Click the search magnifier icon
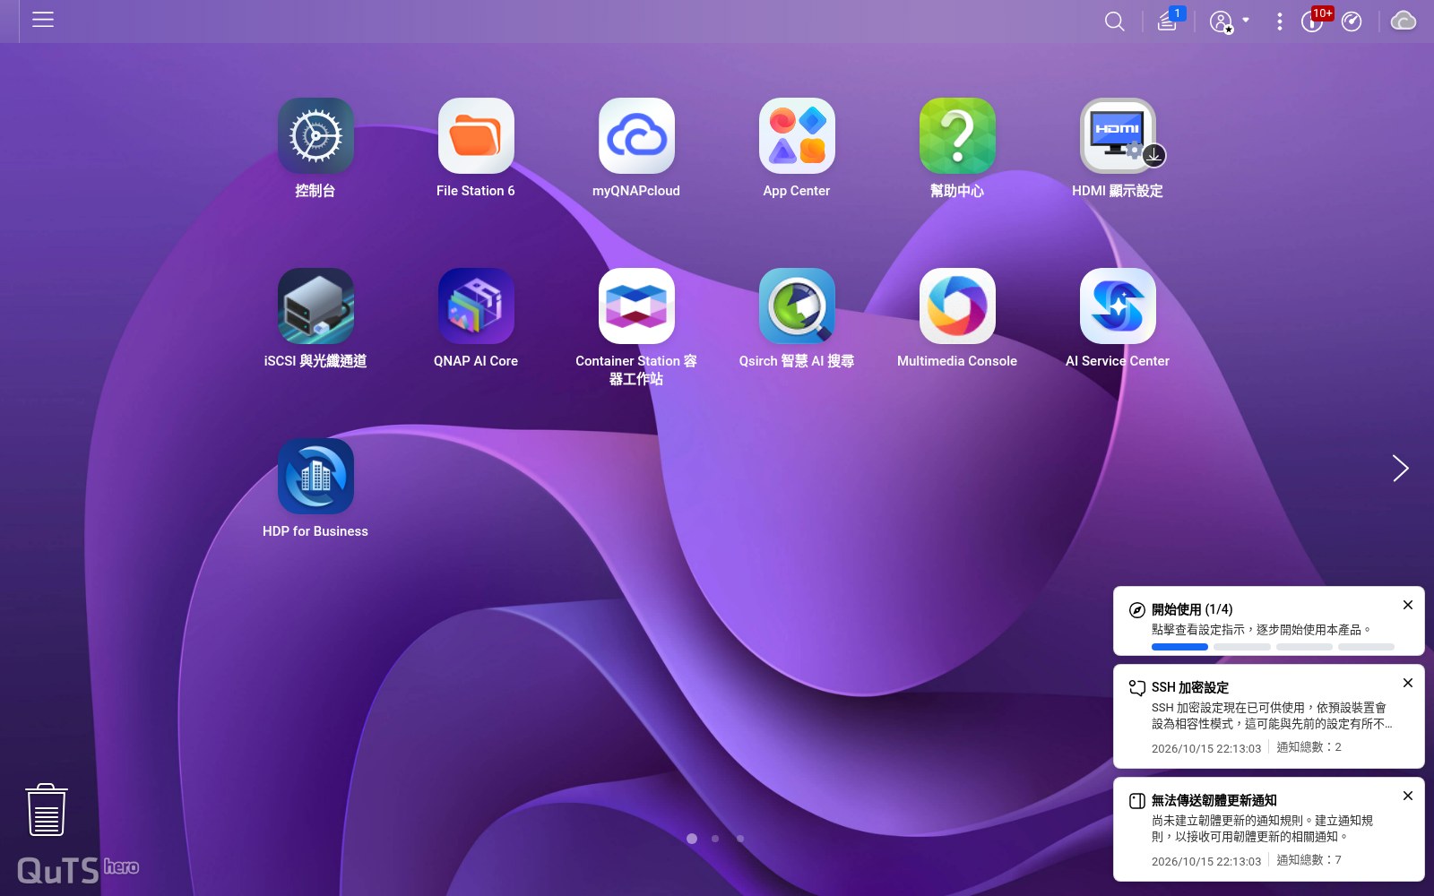The height and width of the screenshot is (896, 1434). pos(1114,22)
